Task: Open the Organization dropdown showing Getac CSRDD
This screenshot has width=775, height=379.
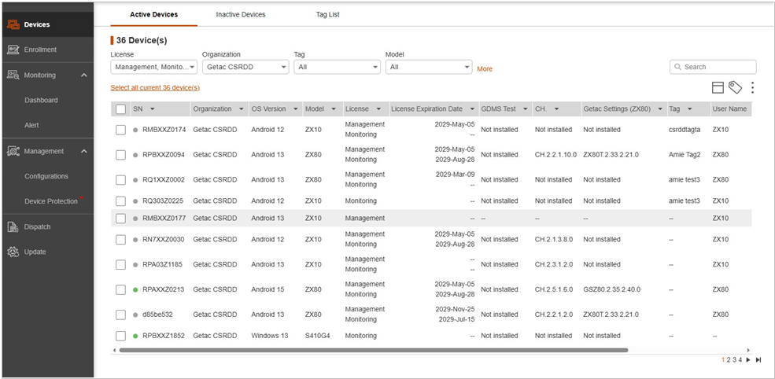Action: click(x=245, y=68)
